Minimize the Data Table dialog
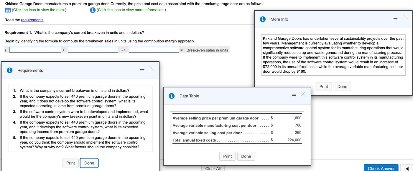 [x=294, y=96]
